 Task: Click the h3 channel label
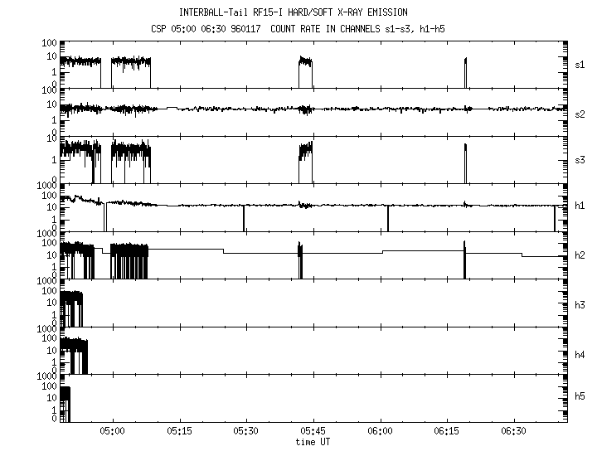[581, 303]
